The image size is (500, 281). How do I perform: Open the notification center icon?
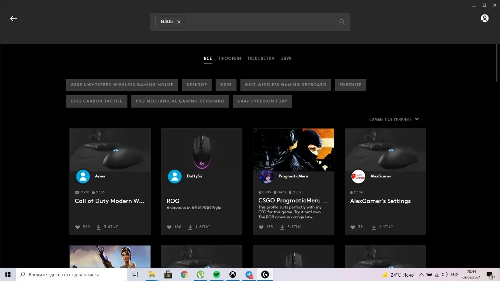point(489,275)
